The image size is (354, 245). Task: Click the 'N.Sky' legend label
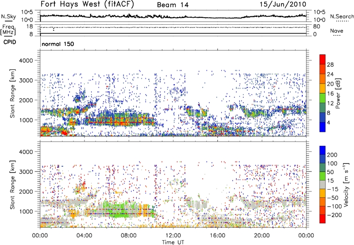click(x=8, y=16)
